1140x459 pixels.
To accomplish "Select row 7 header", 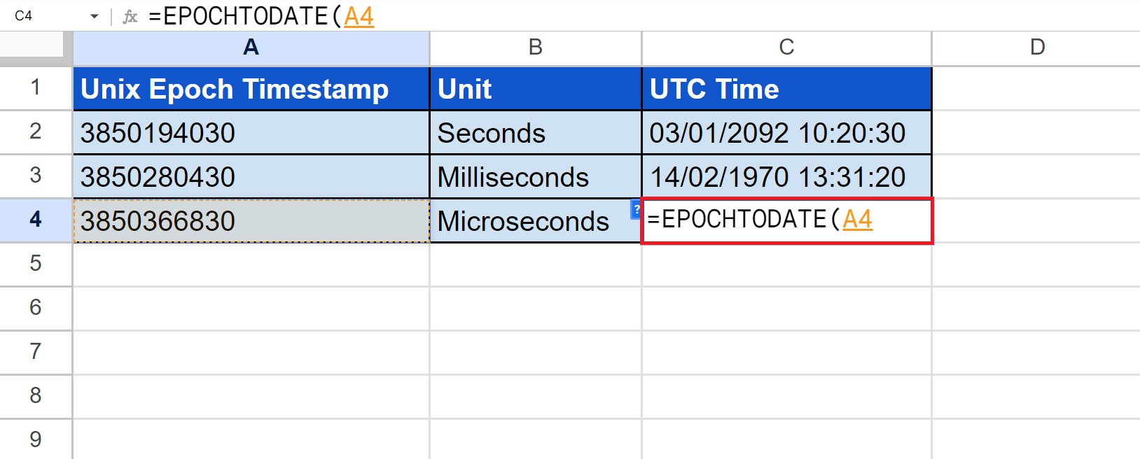I will pyautogui.click(x=35, y=351).
